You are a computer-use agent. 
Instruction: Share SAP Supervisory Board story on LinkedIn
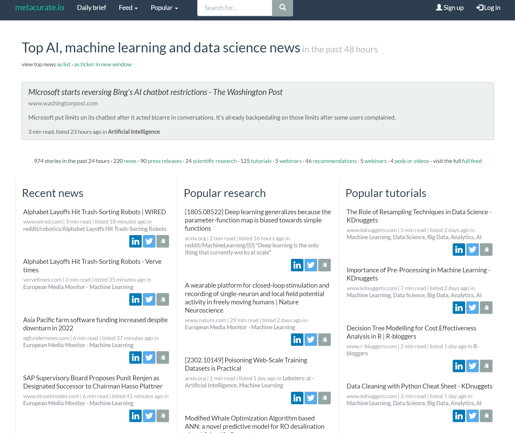135,416
